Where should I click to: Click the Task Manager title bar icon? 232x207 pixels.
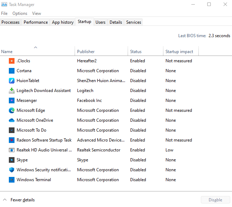pos(5,5)
